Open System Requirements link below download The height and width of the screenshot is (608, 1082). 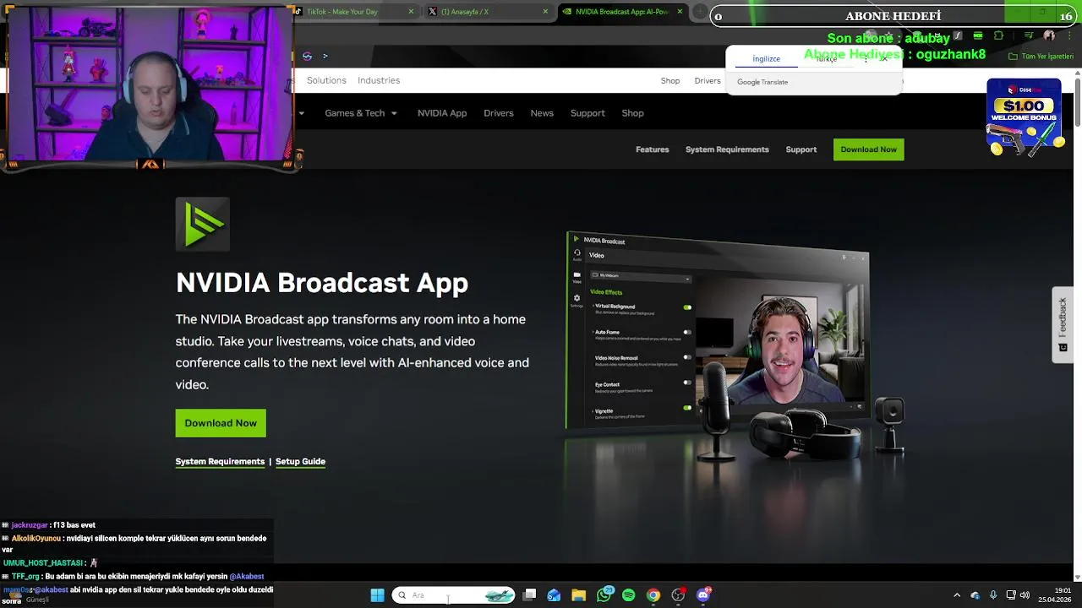pos(220,461)
